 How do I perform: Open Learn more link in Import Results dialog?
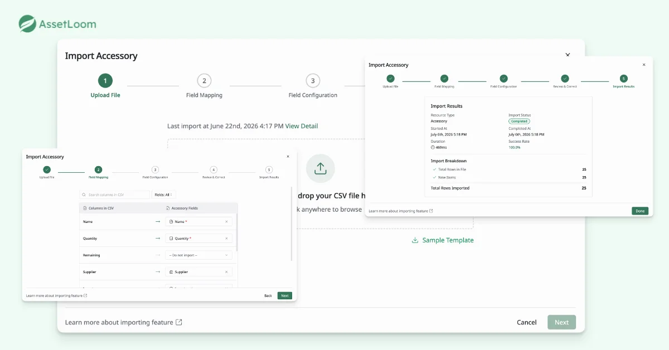tap(401, 211)
